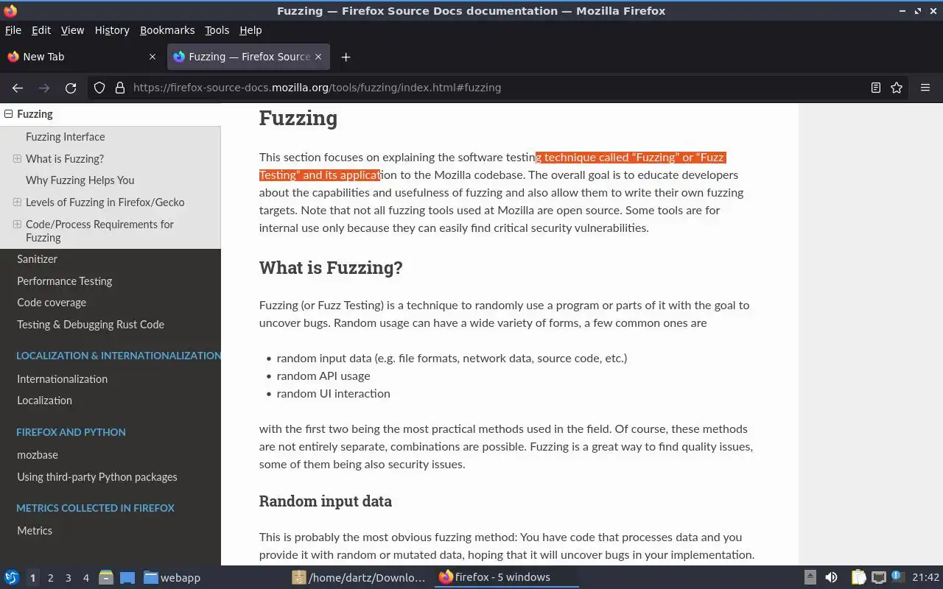Click the Fuzzing sidebar heading link
Screen dimensions: 943x589
point(35,114)
